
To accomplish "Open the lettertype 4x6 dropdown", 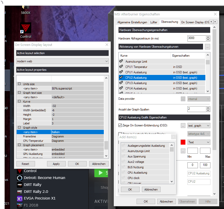I will (199, 134).
